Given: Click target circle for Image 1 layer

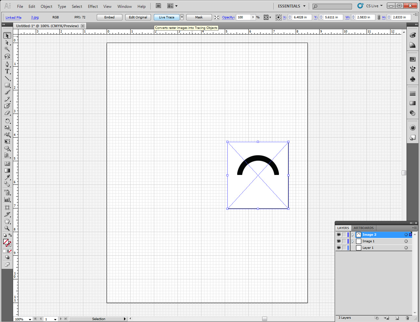Looking at the screenshot, I should [x=406, y=241].
